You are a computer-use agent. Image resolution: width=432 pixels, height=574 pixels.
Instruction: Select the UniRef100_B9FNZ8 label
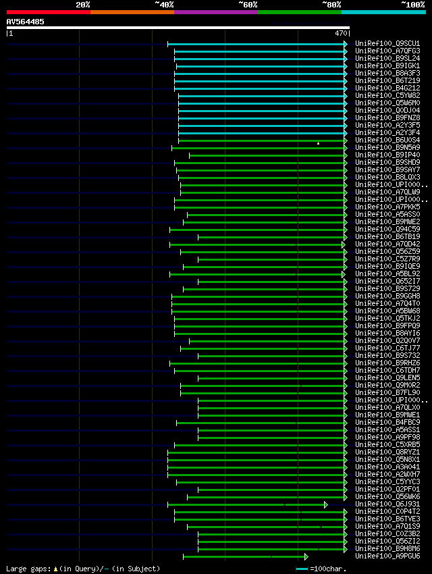point(387,118)
